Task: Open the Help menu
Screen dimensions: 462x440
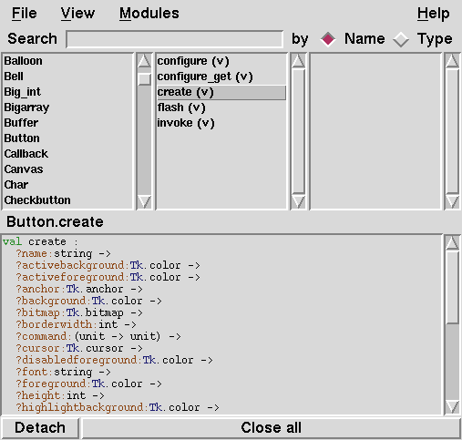Action: (433, 14)
